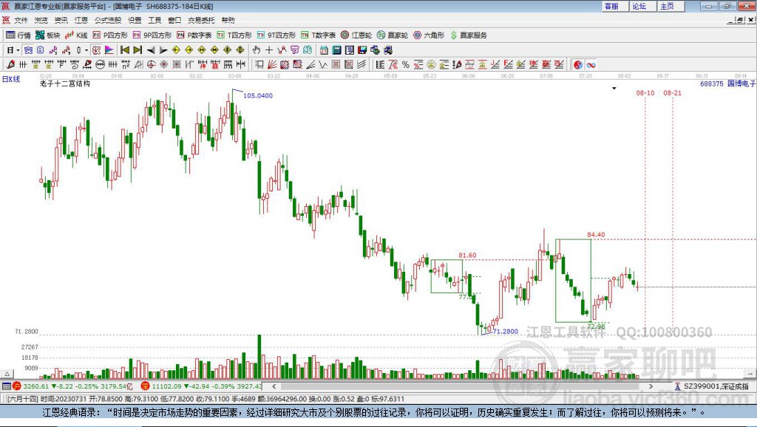Image resolution: width=757 pixels, height=427 pixels.
Task: Open the 9P四方形 tool
Action: tap(152, 35)
